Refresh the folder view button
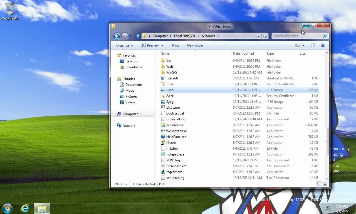Image resolution: width=356 pixels, height=214 pixels. click(x=265, y=36)
